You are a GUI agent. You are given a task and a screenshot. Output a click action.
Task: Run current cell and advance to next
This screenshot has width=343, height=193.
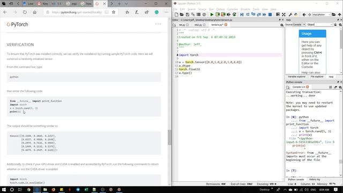click(223, 14)
